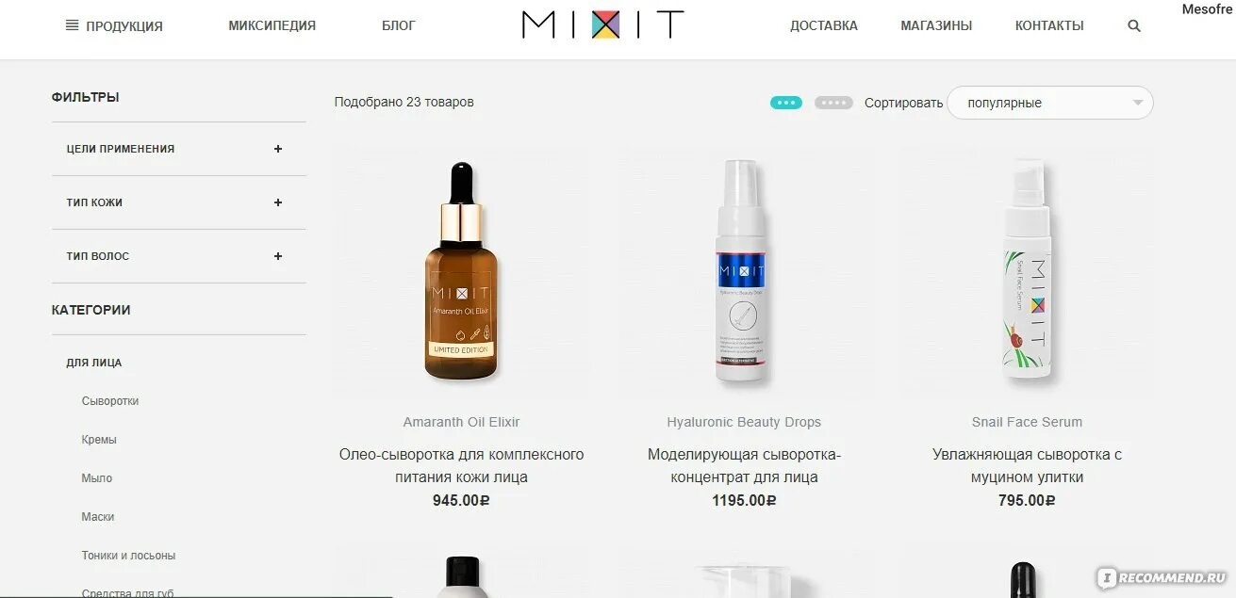Select the Маски category
Screen dimensions: 1236x598
coord(98,517)
